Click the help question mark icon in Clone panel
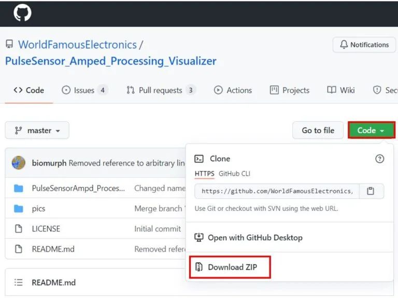 click(379, 159)
